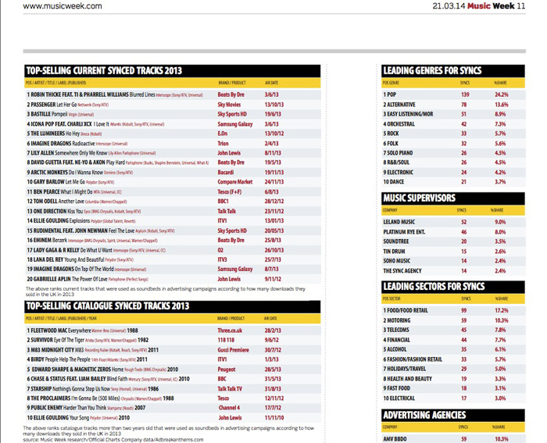Click the Adbreakanthems.com source text
This screenshot has width=547, height=443.
179,440
